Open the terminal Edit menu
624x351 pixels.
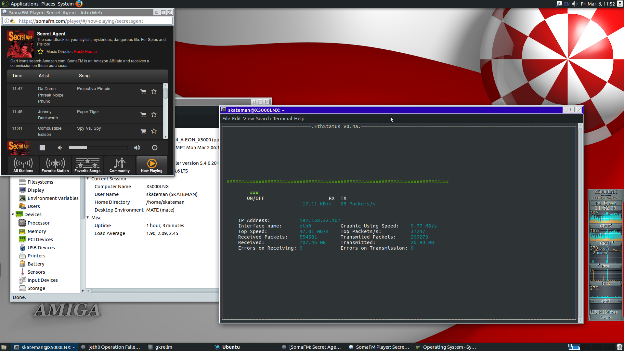237,119
